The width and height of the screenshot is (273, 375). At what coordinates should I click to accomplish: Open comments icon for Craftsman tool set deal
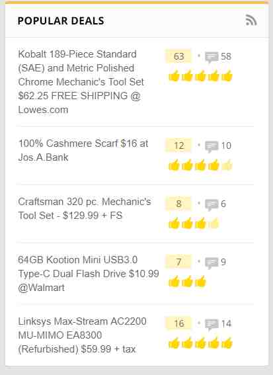point(212,204)
